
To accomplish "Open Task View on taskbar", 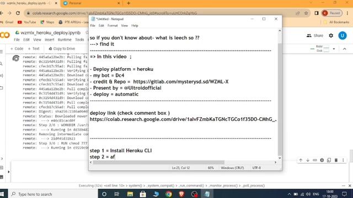I will tap(116, 194).
